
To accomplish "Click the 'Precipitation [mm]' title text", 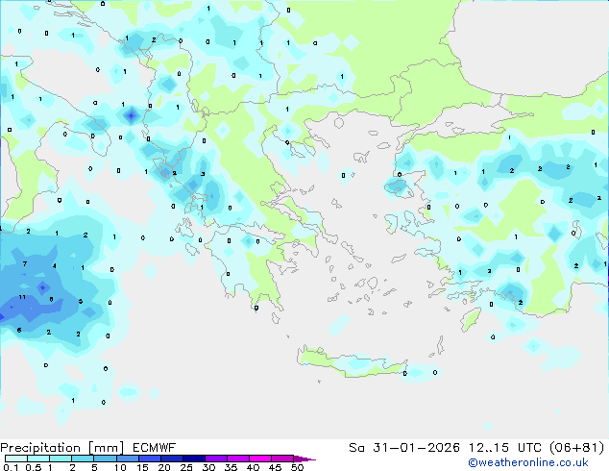I will click(61, 448).
